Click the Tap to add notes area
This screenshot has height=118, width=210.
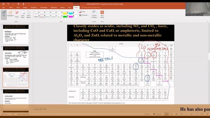pos(40,109)
